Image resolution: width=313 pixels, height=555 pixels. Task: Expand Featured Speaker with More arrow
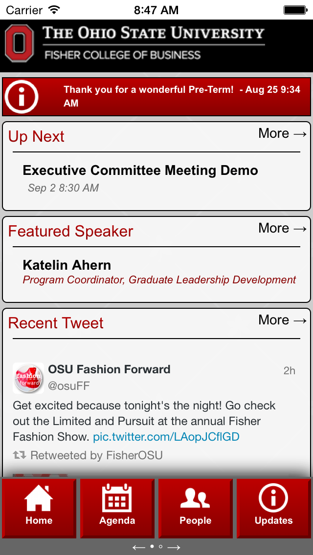click(x=282, y=228)
